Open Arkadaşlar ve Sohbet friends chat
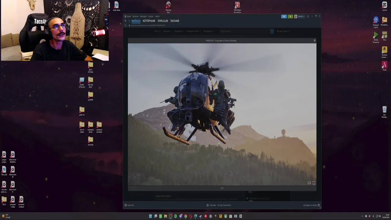Screen dimensions: 391x220 tap(311, 205)
